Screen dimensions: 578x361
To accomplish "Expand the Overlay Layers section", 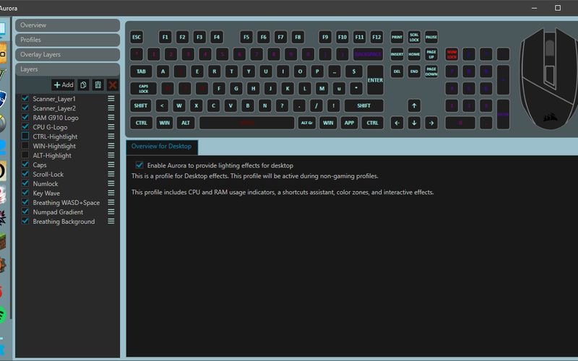I will [x=67, y=55].
